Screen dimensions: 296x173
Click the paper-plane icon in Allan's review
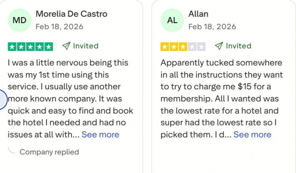219,46
